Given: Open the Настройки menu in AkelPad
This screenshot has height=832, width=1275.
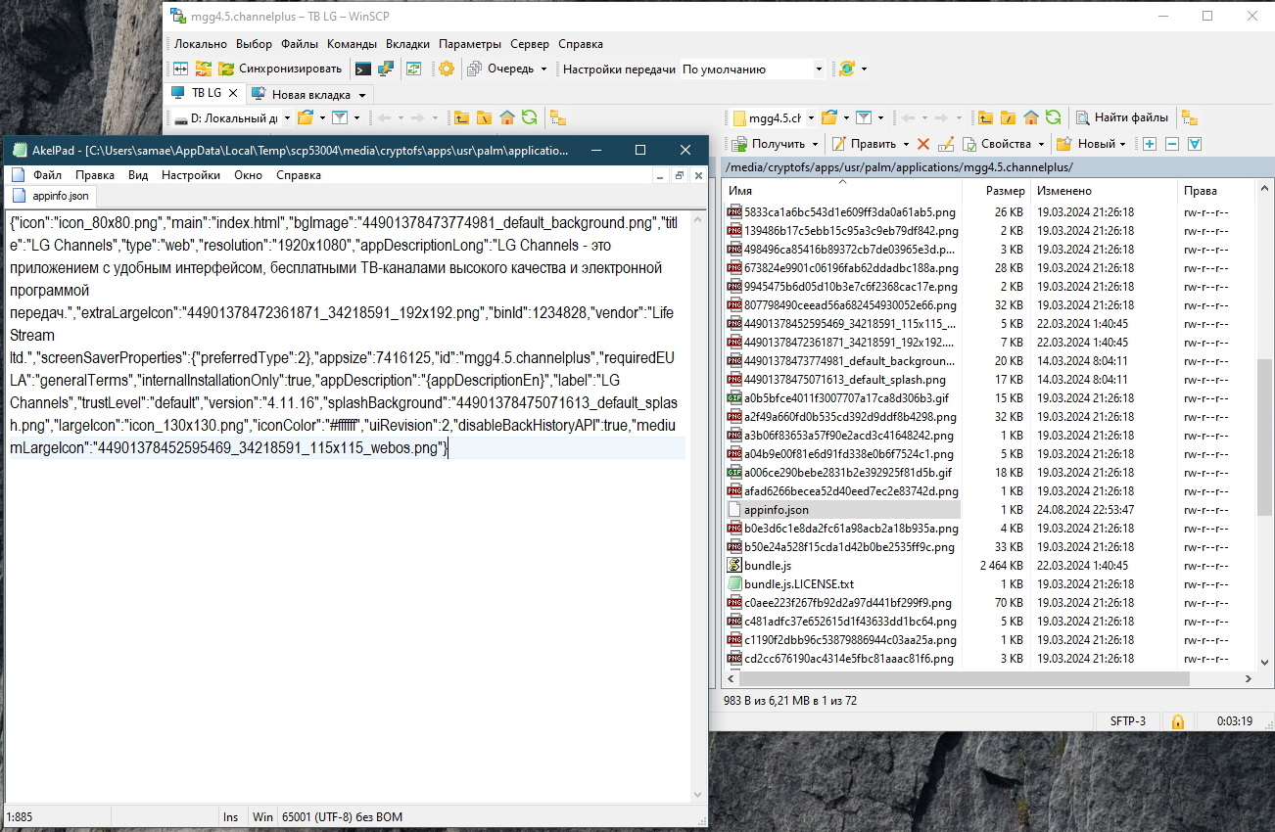Looking at the screenshot, I should 191,175.
